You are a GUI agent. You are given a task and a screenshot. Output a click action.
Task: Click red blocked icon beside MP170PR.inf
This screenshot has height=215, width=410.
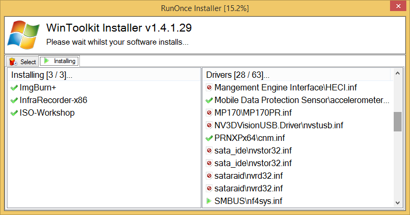coord(209,112)
